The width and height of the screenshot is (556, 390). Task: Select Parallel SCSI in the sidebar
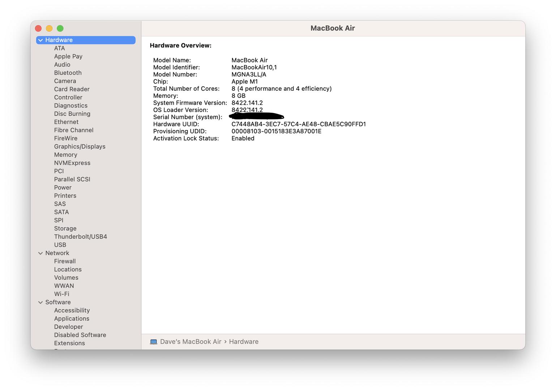pyautogui.click(x=72, y=179)
